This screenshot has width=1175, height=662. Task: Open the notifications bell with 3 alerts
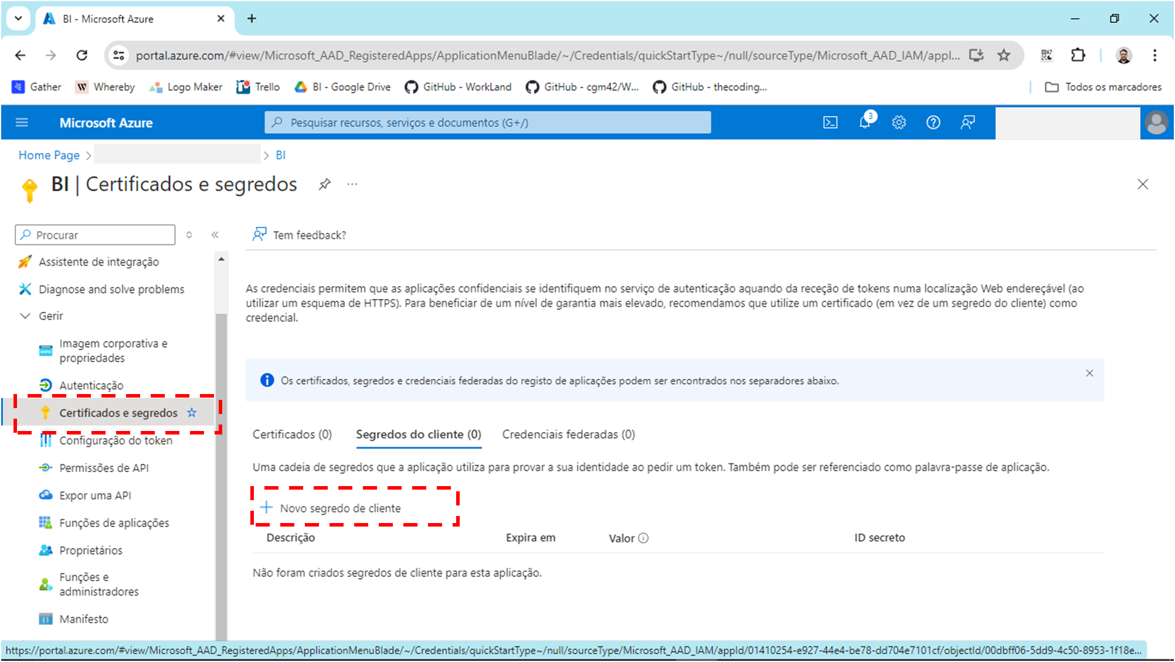point(864,123)
